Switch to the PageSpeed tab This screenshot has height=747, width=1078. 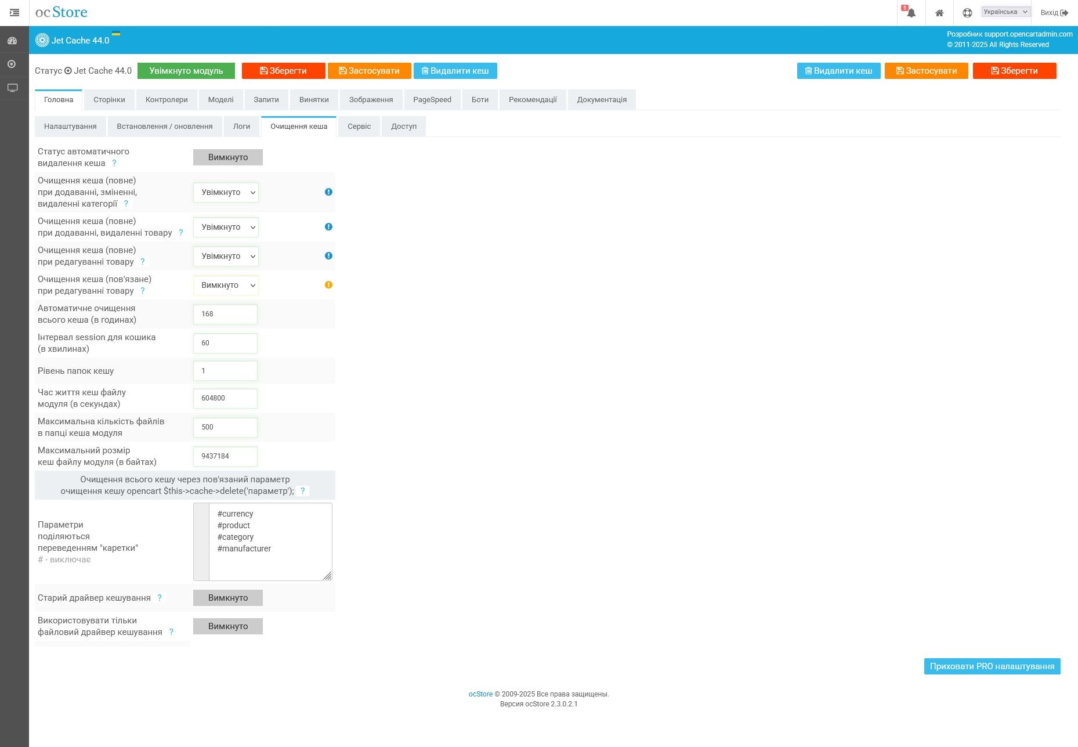432,100
